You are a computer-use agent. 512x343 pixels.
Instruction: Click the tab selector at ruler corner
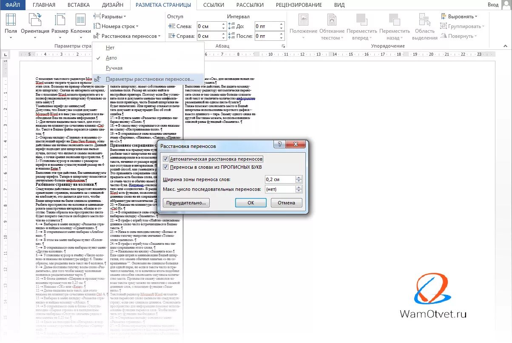6,54
